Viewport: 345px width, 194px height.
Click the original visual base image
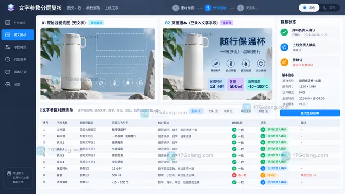pos(98,64)
